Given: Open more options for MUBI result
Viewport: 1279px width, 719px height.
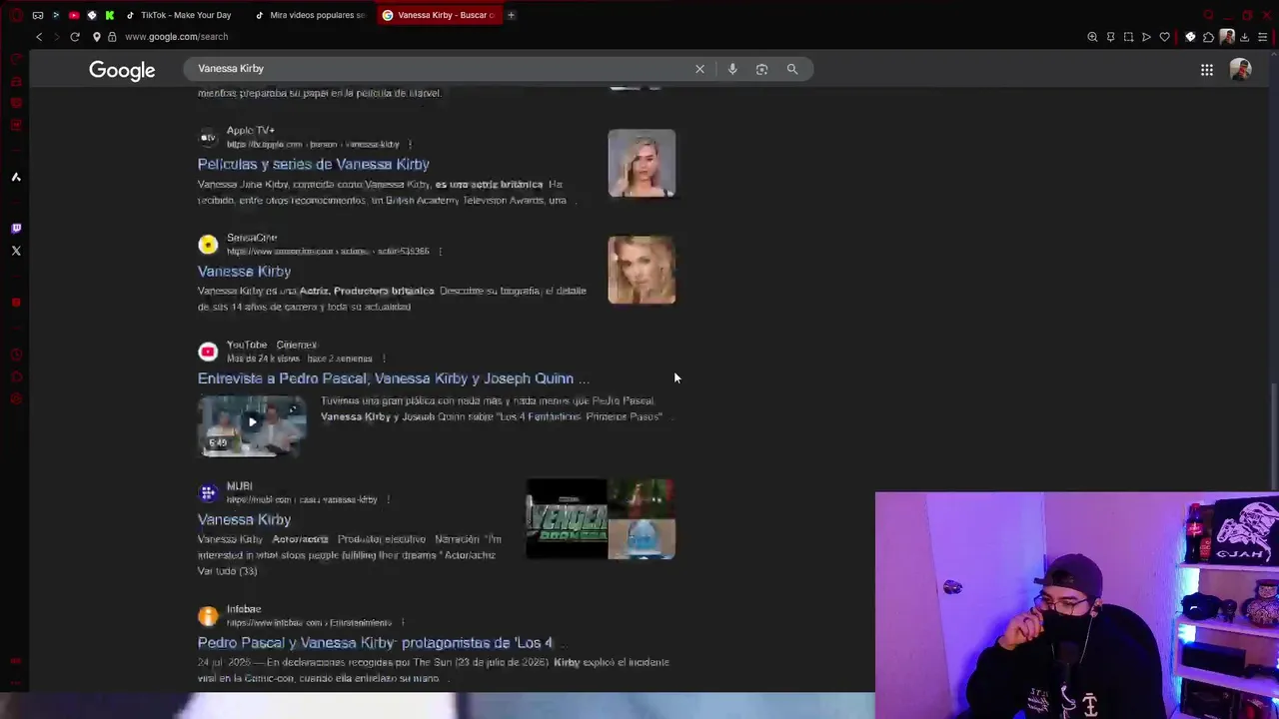Looking at the screenshot, I should pyautogui.click(x=388, y=500).
